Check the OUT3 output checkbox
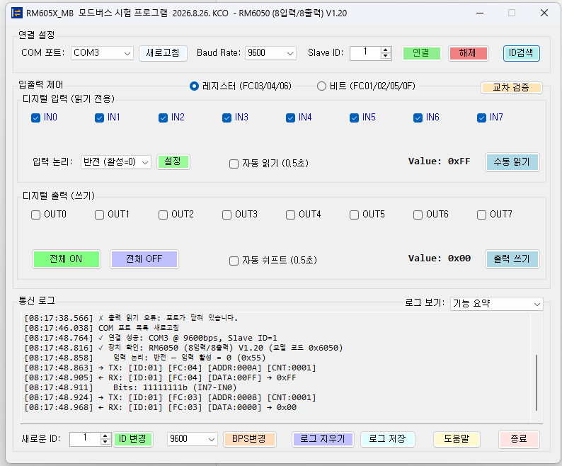This screenshot has width=562, height=466. tap(227, 215)
